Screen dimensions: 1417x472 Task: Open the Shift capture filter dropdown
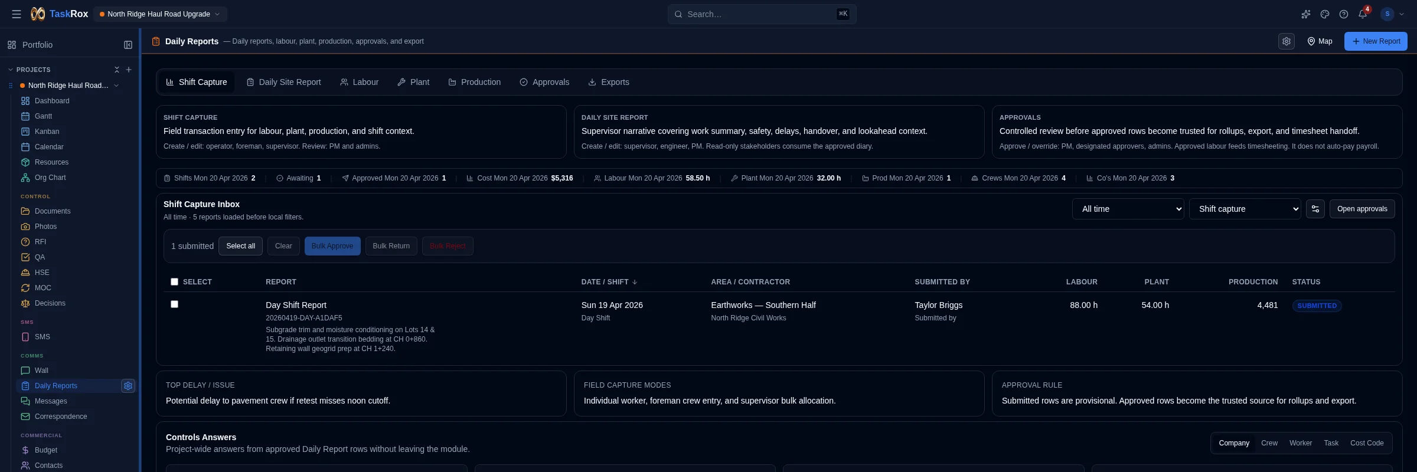coord(1245,209)
